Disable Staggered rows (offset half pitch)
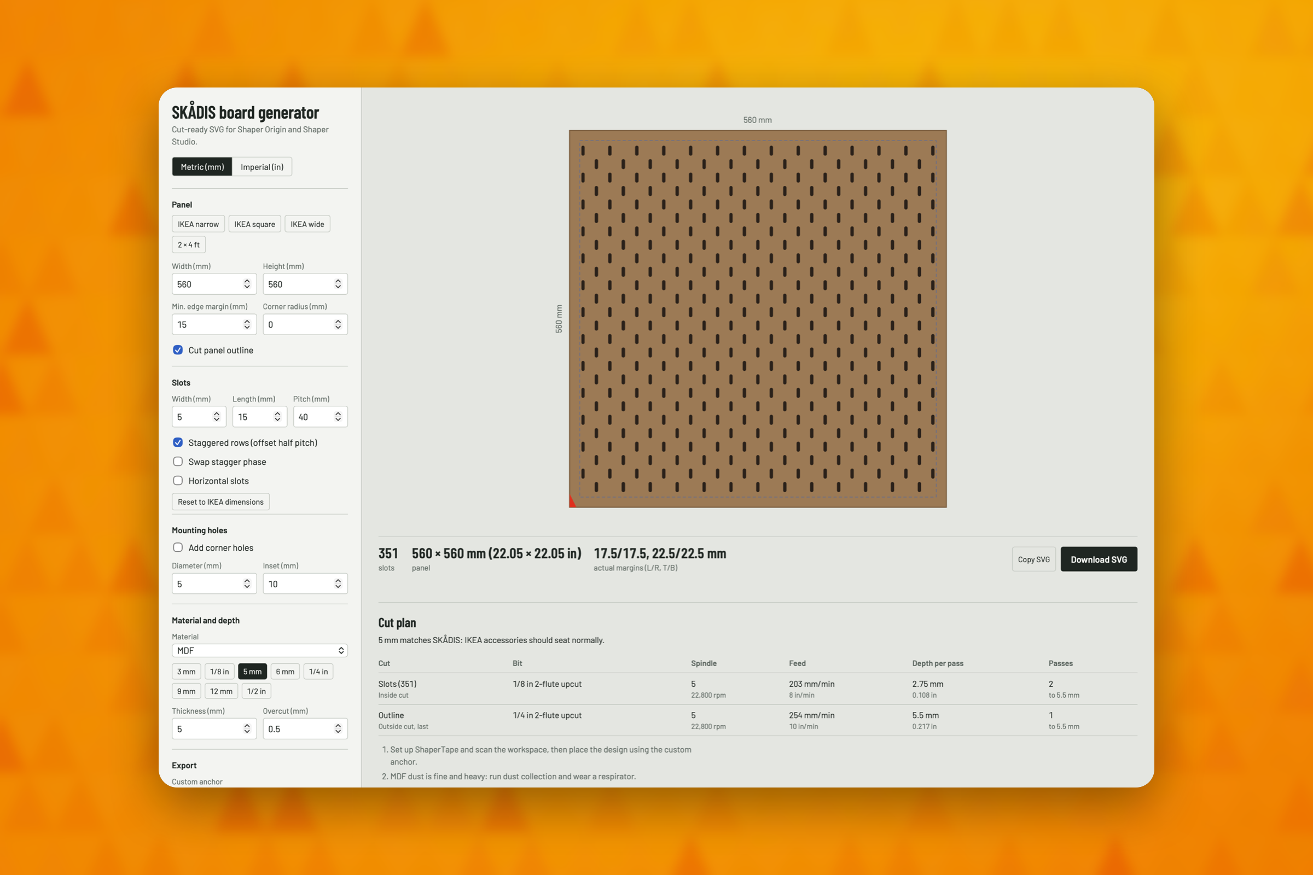This screenshot has height=875, width=1313. 177,442
